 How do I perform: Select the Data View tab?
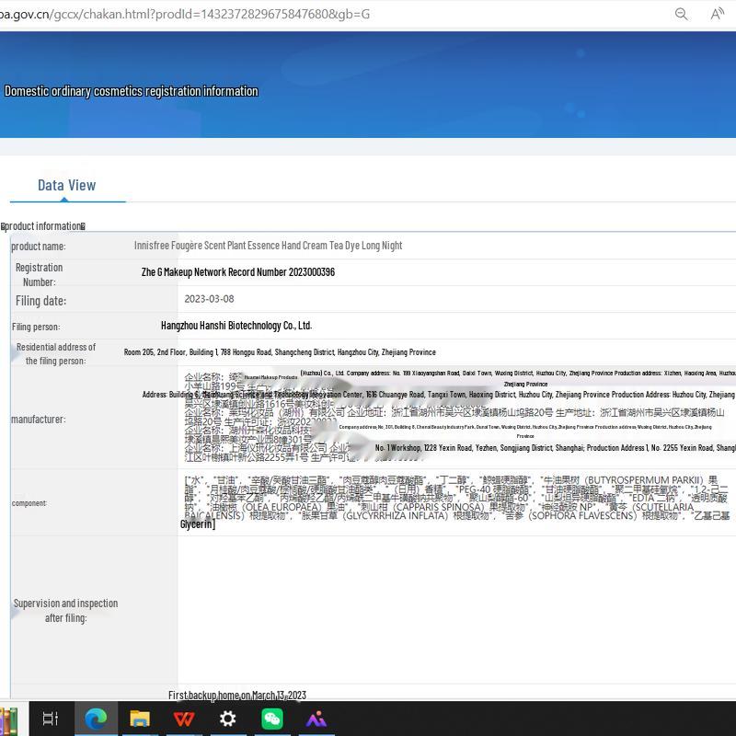[66, 185]
